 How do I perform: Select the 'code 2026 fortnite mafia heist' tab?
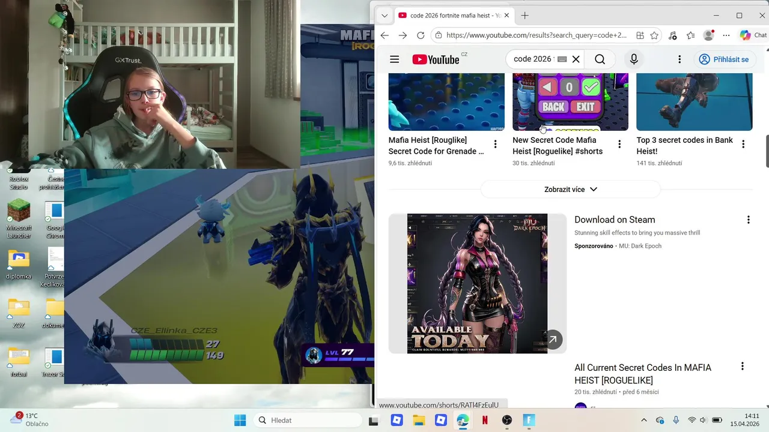click(454, 16)
